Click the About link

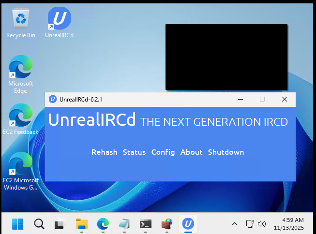click(x=191, y=152)
